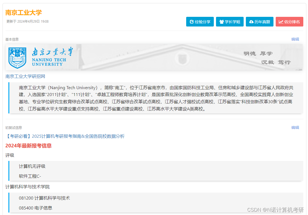The height and width of the screenshot is (215, 308).
Task: Click the 明德 厚学 motto text
Action: click(x=258, y=54)
